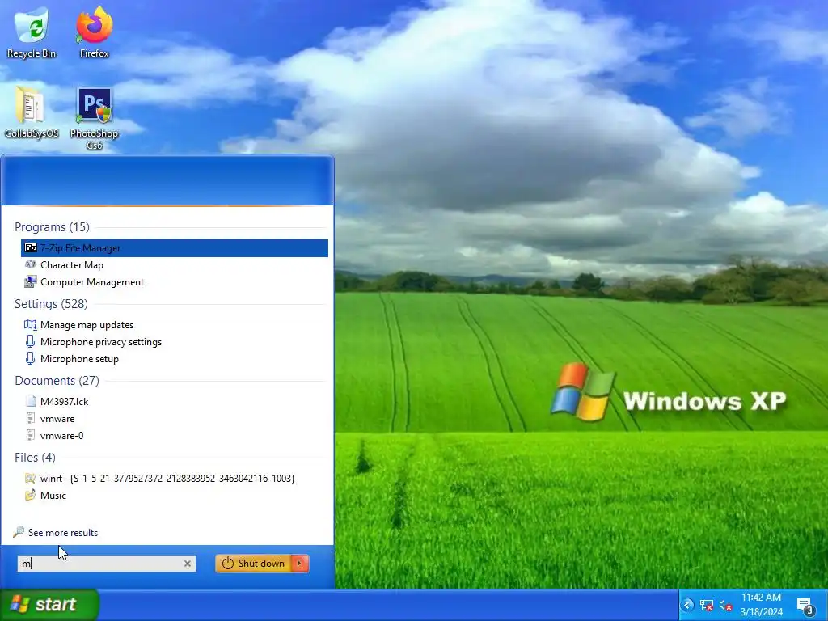Open the vmware-0 document name
This screenshot has height=621, width=828.
pos(61,436)
